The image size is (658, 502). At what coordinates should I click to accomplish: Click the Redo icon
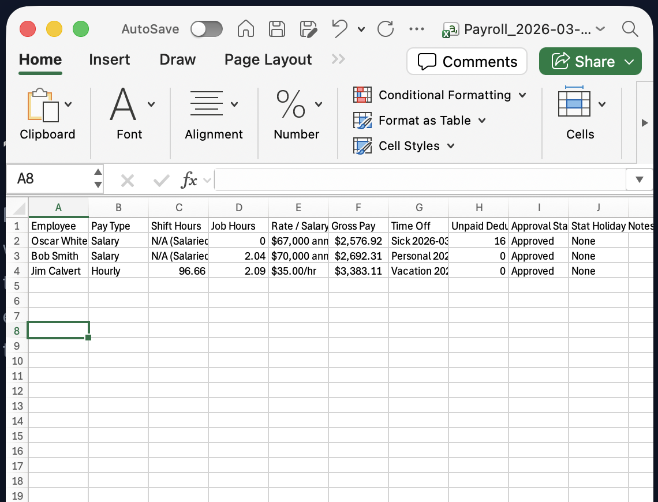[x=385, y=29]
